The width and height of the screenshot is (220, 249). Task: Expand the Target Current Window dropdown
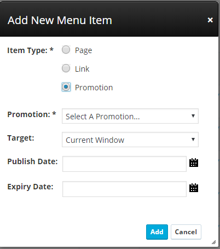130,140
